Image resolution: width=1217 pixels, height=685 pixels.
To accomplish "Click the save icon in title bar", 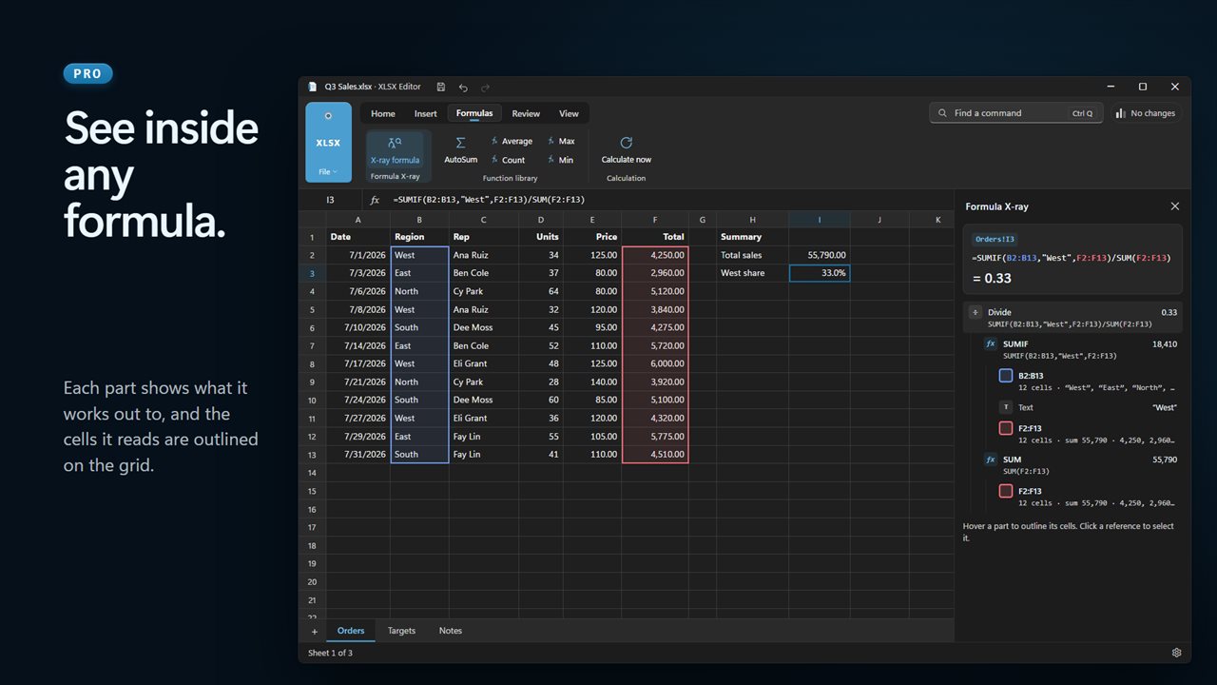I will tap(441, 87).
